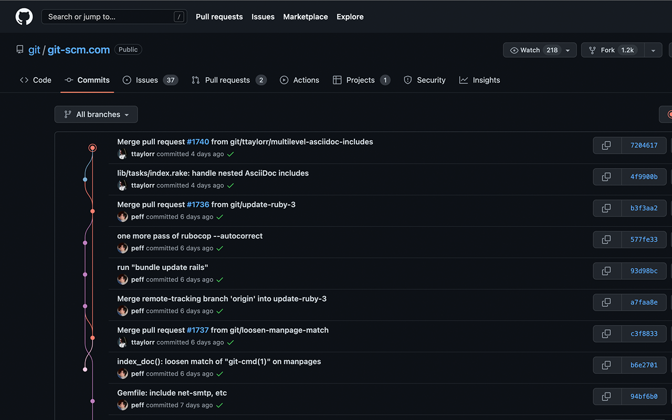This screenshot has width=672, height=420.
Task: Open the Pull requests repository tab
Action: pyautogui.click(x=228, y=80)
